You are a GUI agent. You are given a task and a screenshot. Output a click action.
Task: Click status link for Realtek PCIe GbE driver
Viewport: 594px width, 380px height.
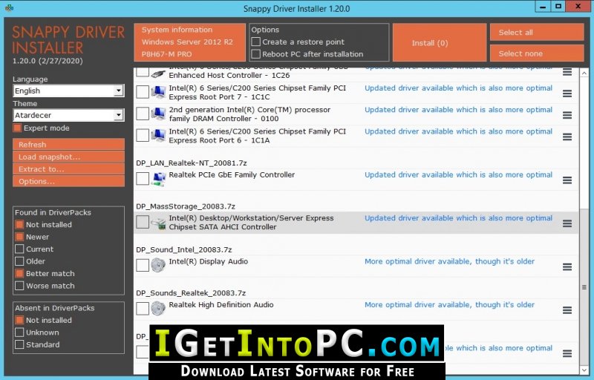(x=458, y=175)
